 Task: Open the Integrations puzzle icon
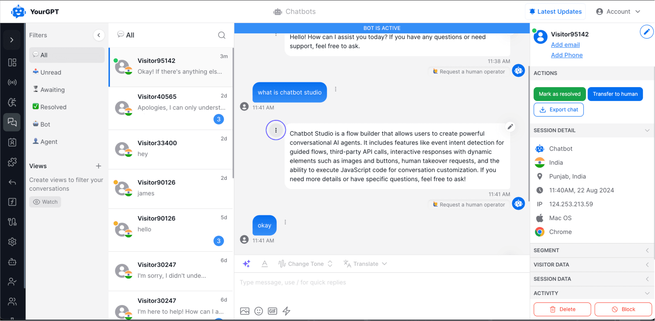click(x=12, y=162)
